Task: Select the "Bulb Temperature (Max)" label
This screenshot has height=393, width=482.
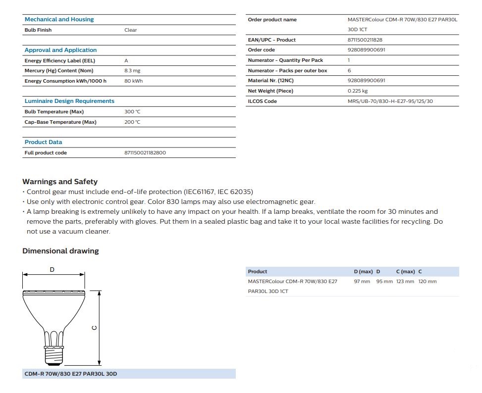Action: (x=54, y=112)
